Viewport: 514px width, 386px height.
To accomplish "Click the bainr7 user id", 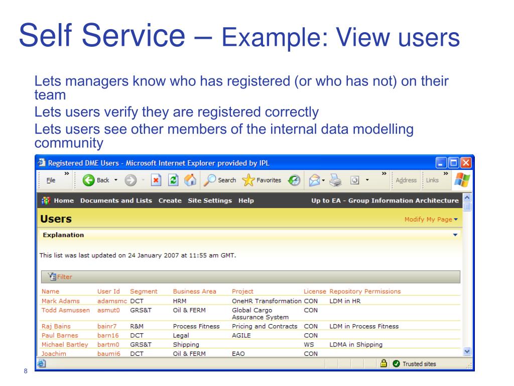I will click(107, 326).
